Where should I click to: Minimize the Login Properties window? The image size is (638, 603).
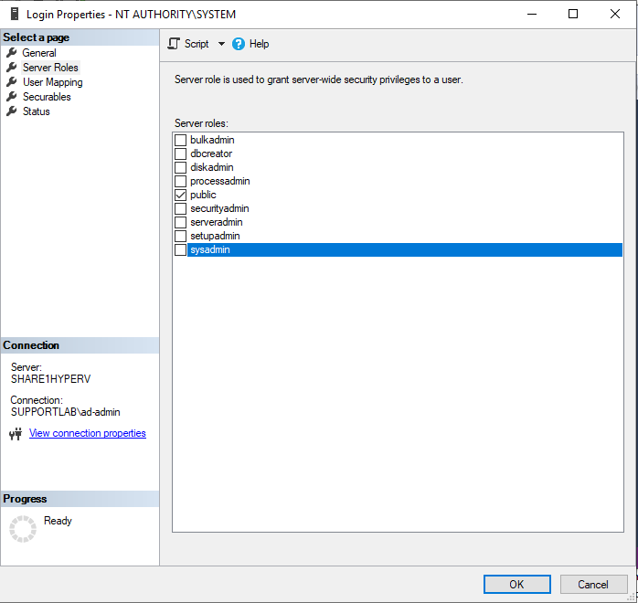pos(532,14)
